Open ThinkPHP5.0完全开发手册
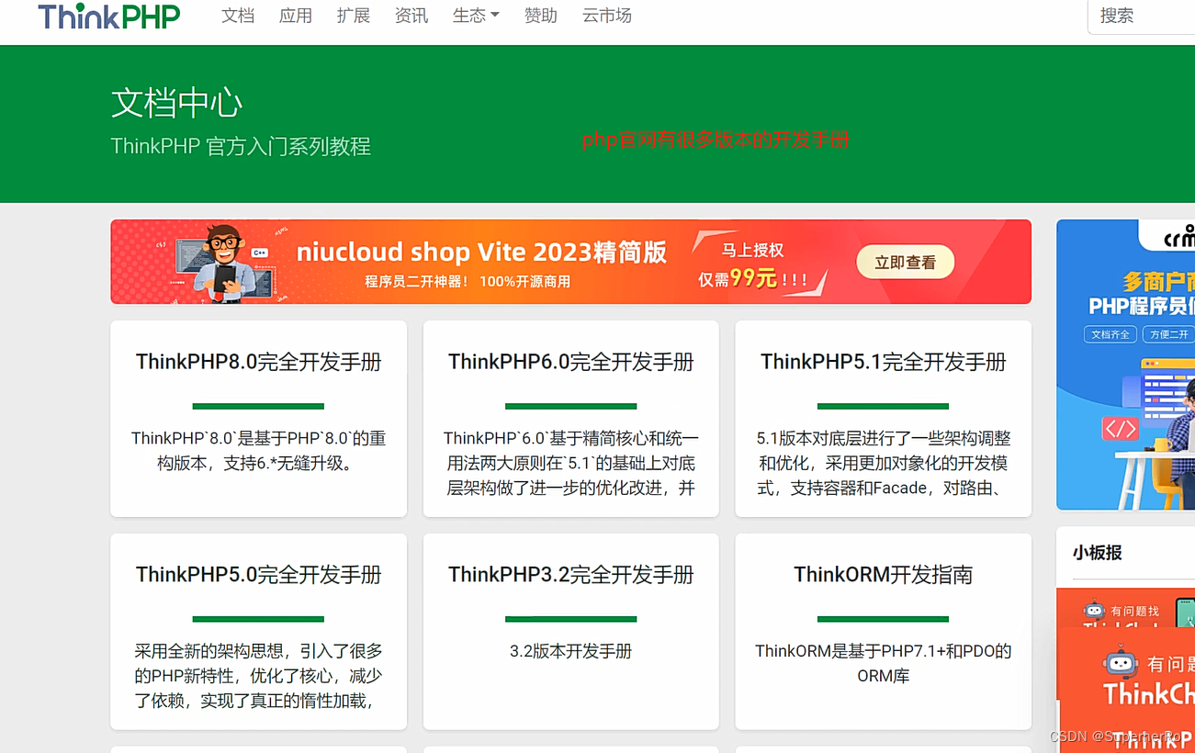Image resolution: width=1195 pixels, height=753 pixels. click(x=258, y=575)
